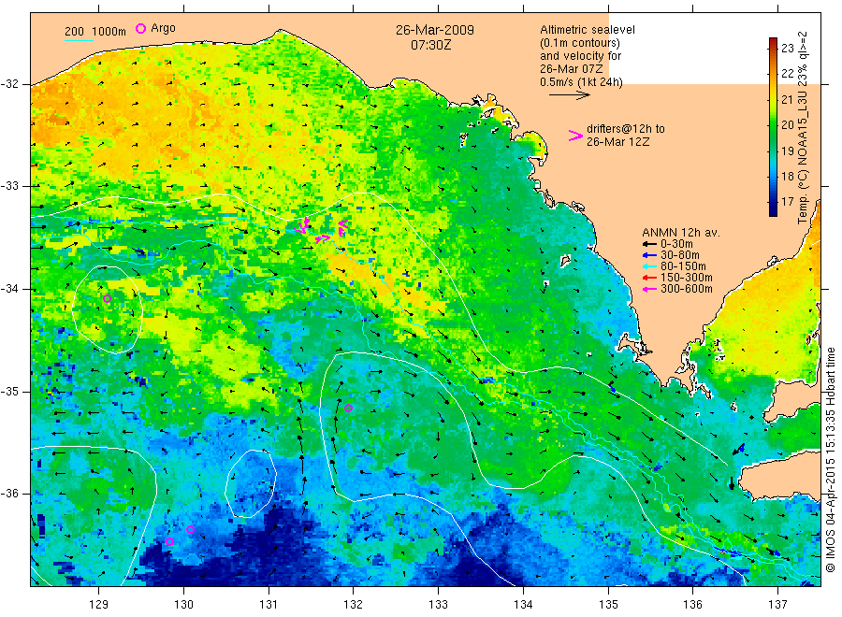Image resolution: width=842 pixels, height=617 pixels.
Task: Click the 'drifters@12h to' label
Action: coord(626,129)
